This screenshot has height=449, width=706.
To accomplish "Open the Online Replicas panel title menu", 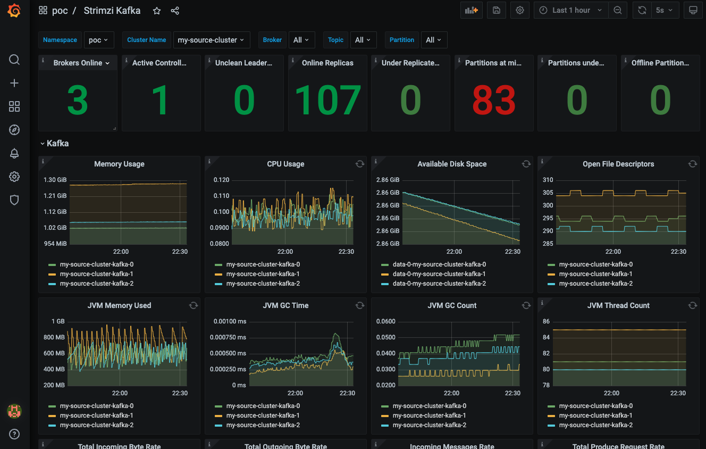I will 327,63.
